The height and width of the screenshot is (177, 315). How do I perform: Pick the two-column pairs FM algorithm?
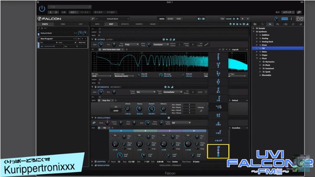click(x=218, y=115)
